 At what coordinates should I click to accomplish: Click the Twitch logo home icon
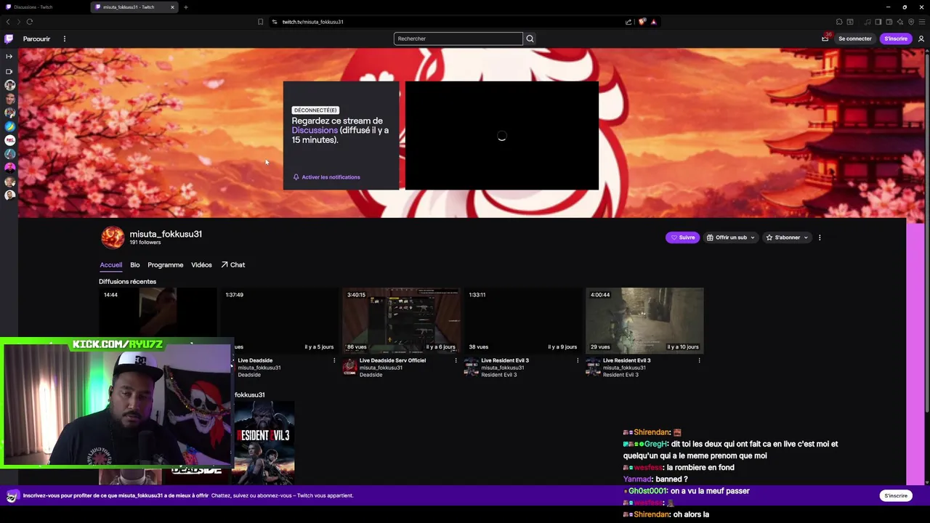click(9, 38)
